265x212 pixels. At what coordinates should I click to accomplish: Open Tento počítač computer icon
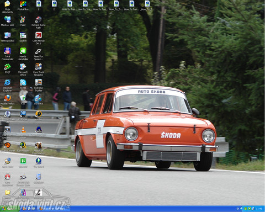coord(7,35)
